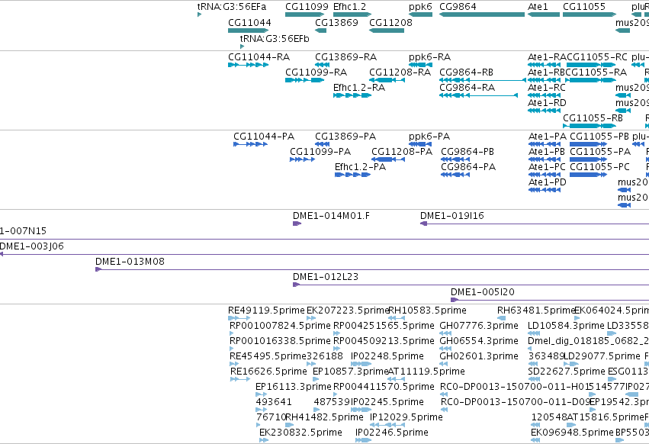
Task: Select EST AT11119.5prime label
Action: pos(426,372)
